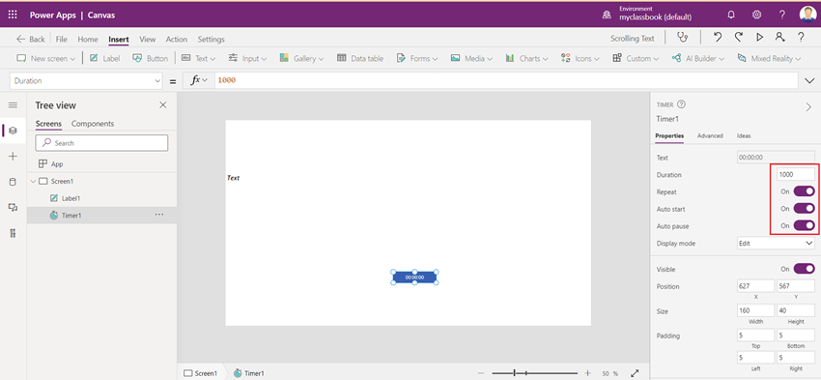Insert a Label control
The image size is (821, 380).
click(104, 59)
